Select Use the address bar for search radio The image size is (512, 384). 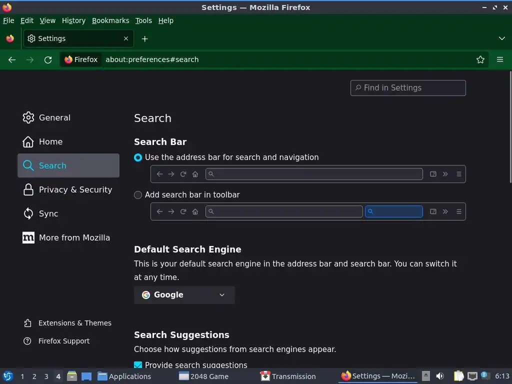click(138, 157)
